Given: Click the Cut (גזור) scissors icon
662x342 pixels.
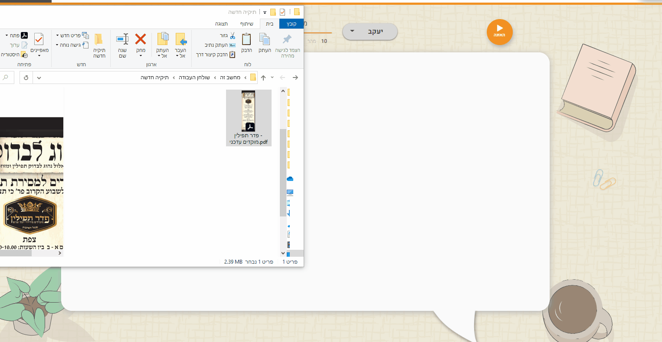Looking at the screenshot, I should click(233, 35).
